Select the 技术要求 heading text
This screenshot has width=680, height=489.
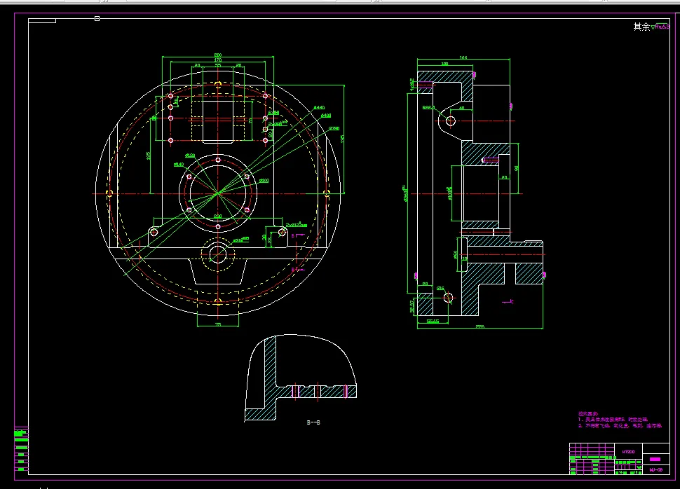(588, 414)
